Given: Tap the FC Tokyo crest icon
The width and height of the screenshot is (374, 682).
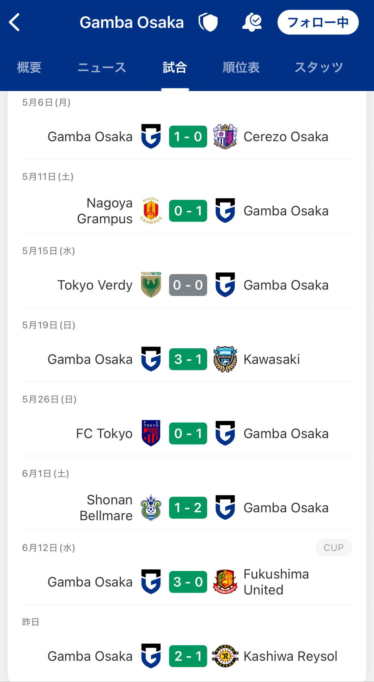Looking at the screenshot, I should (151, 433).
